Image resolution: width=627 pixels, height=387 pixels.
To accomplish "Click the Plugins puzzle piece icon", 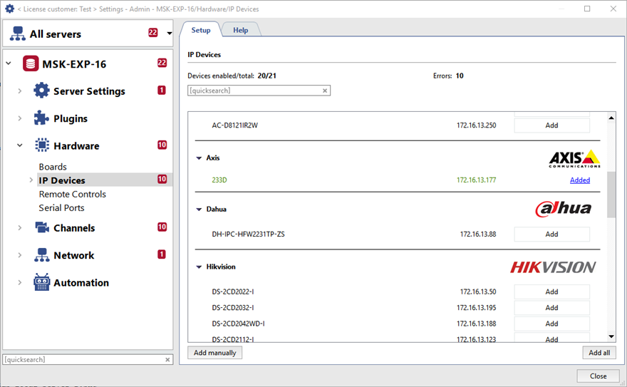I will tap(42, 118).
